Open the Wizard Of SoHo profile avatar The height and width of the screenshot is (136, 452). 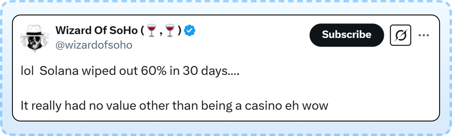pos(35,38)
